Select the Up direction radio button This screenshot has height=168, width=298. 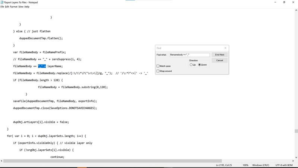tap(191, 65)
